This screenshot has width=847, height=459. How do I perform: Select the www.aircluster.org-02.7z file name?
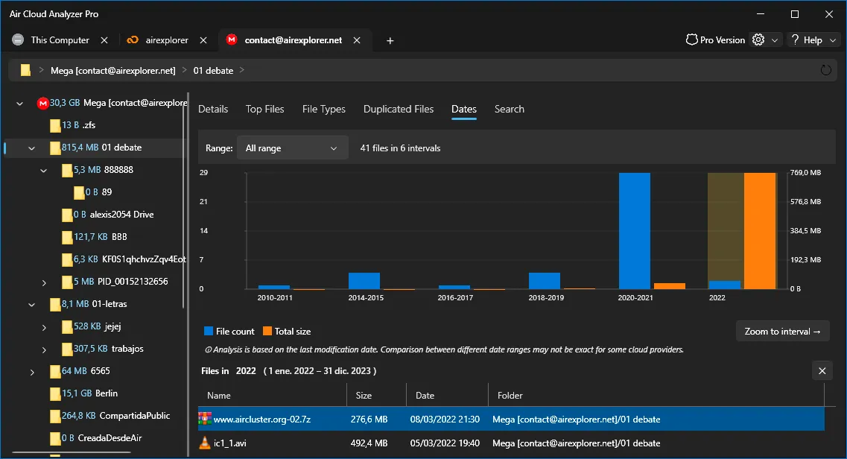[x=262, y=419]
